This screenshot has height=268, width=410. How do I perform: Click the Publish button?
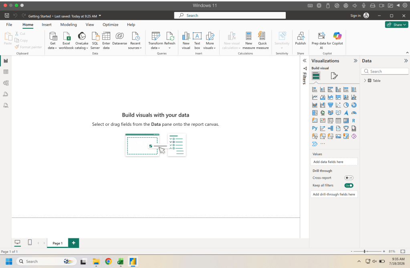click(x=301, y=39)
